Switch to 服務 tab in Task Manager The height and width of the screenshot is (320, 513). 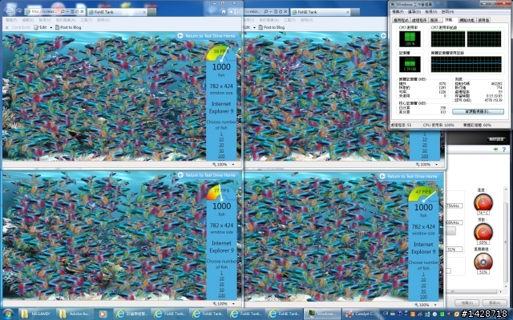click(x=434, y=20)
